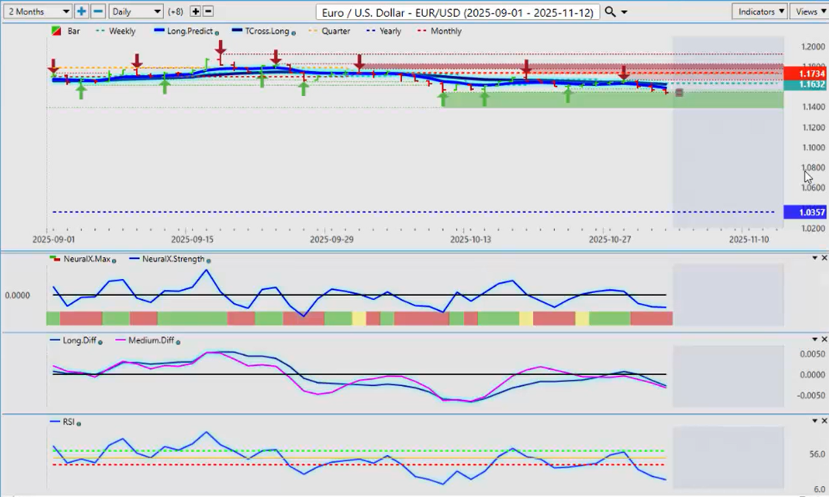The image size is (829, 497).
Task: Open the Indicators menu
Action: [x=760, y=12]
